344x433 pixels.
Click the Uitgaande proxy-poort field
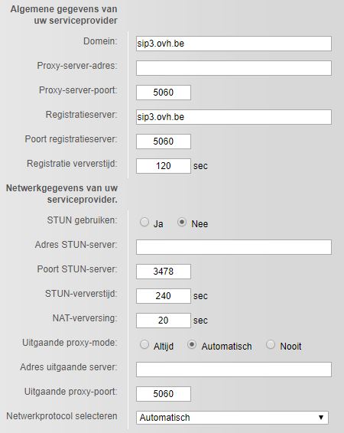click(164, 394)
